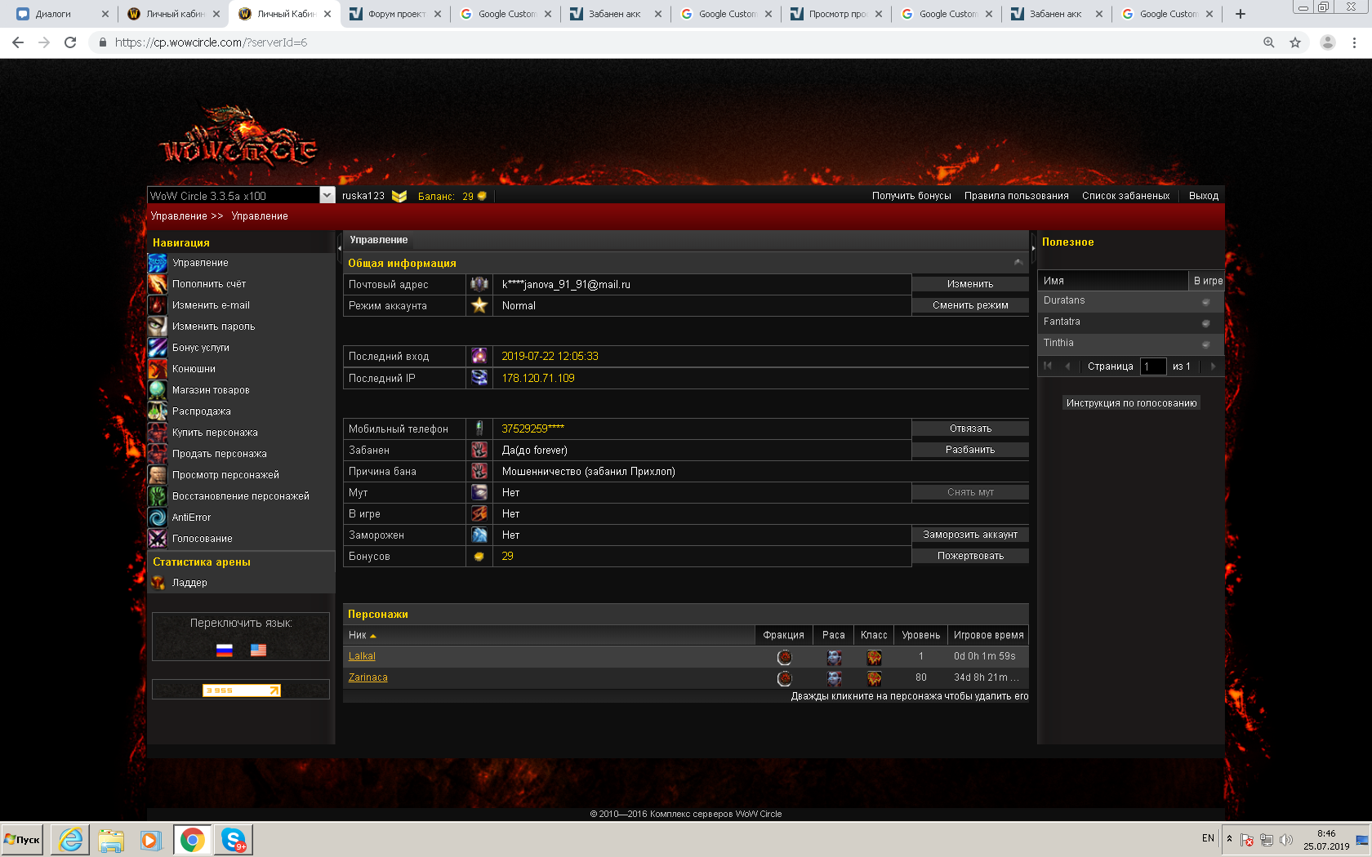Select the Магазин товаров orb icon

tap(158, 390)
